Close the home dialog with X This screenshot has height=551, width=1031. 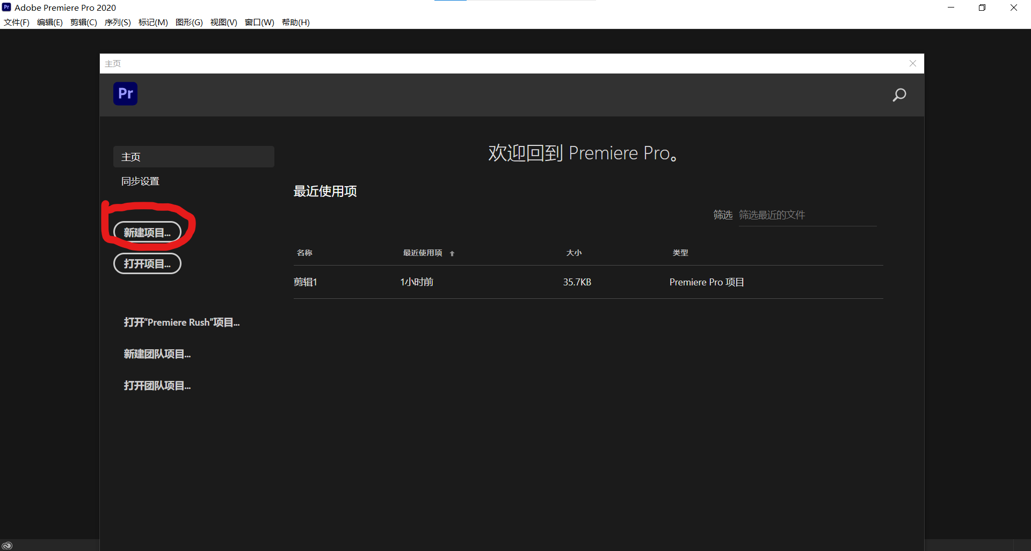[x=912, y=63]
